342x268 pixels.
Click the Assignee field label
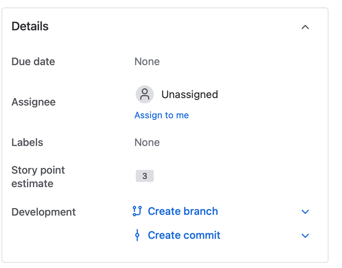(34, 102)
